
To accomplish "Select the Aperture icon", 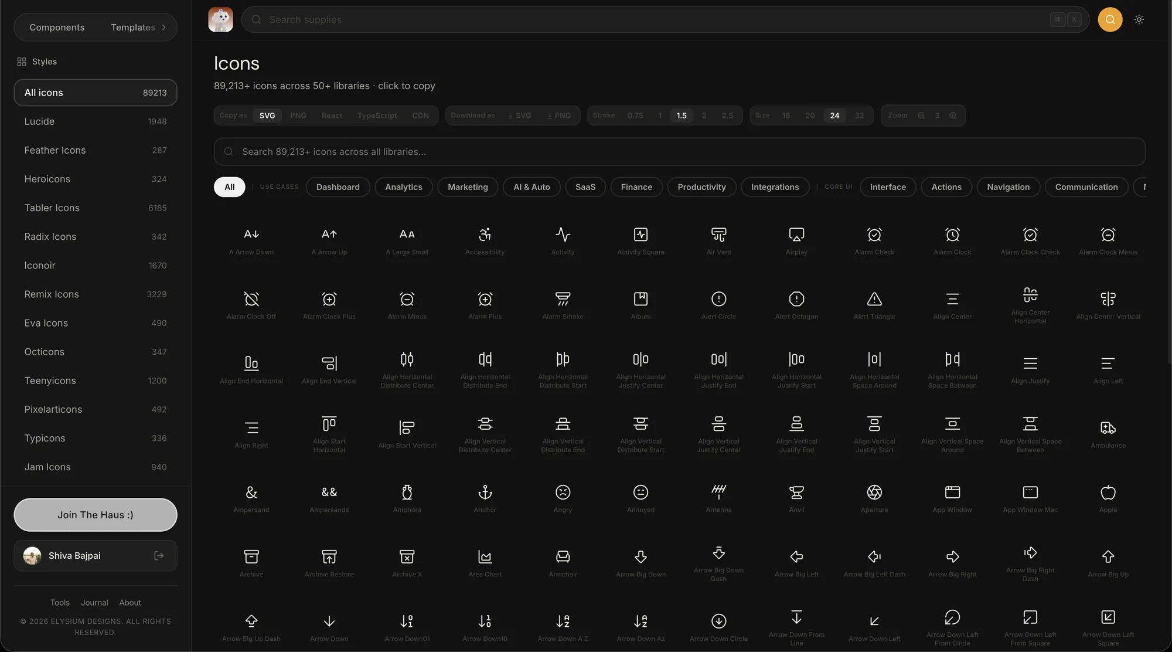I will pos(874,493).
